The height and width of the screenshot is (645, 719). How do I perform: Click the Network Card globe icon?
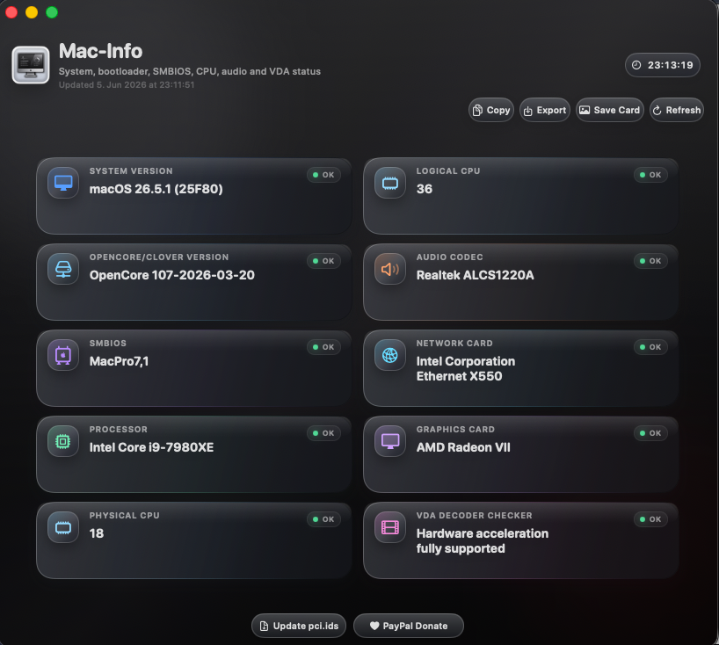390,355
